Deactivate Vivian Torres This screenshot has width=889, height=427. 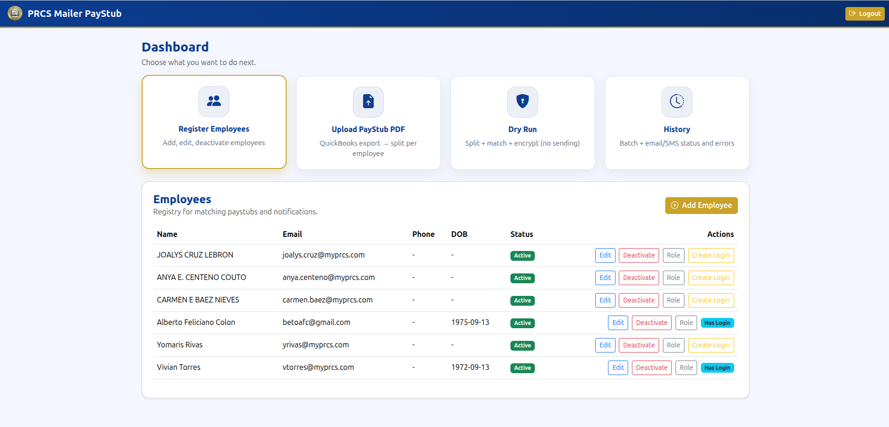click(x=652, y=368)
